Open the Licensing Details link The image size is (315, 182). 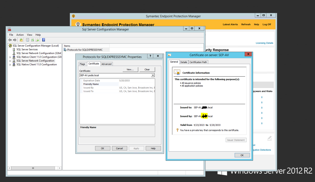point(264,43)
